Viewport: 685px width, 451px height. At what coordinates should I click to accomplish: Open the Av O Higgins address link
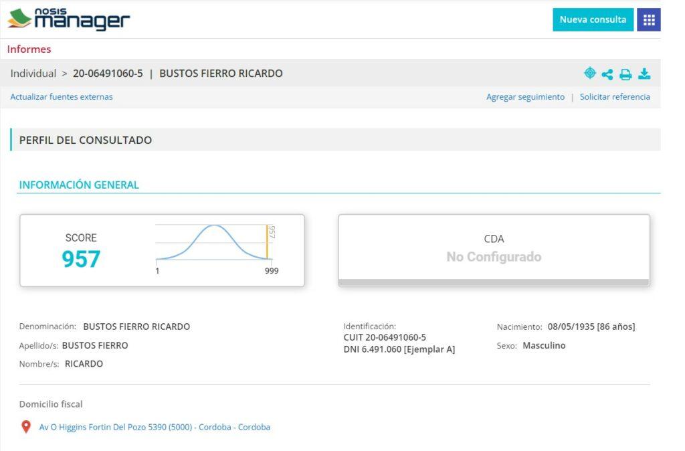coord(155,427)
